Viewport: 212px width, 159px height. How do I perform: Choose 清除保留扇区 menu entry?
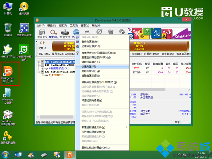[x=102, y=62]
